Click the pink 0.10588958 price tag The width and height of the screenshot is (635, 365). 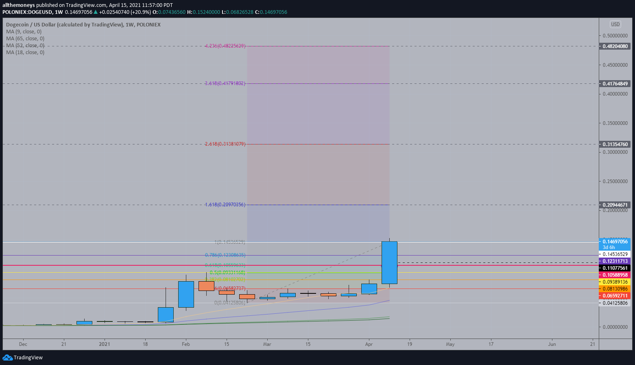[615, 275]
